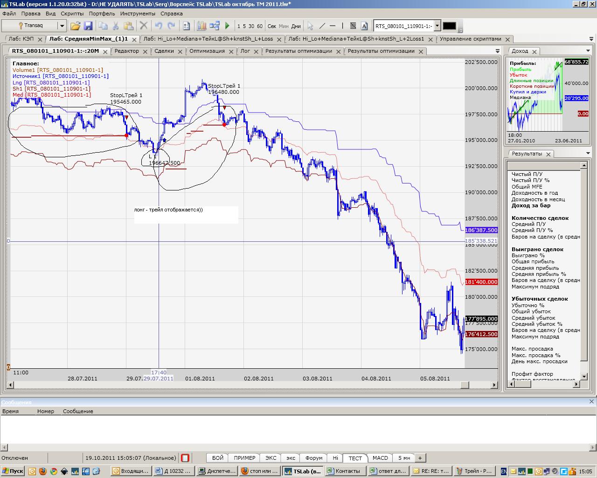Click the bar chart toolbar icon
Screen dimensions: 597x478
(x=201, y=26)
